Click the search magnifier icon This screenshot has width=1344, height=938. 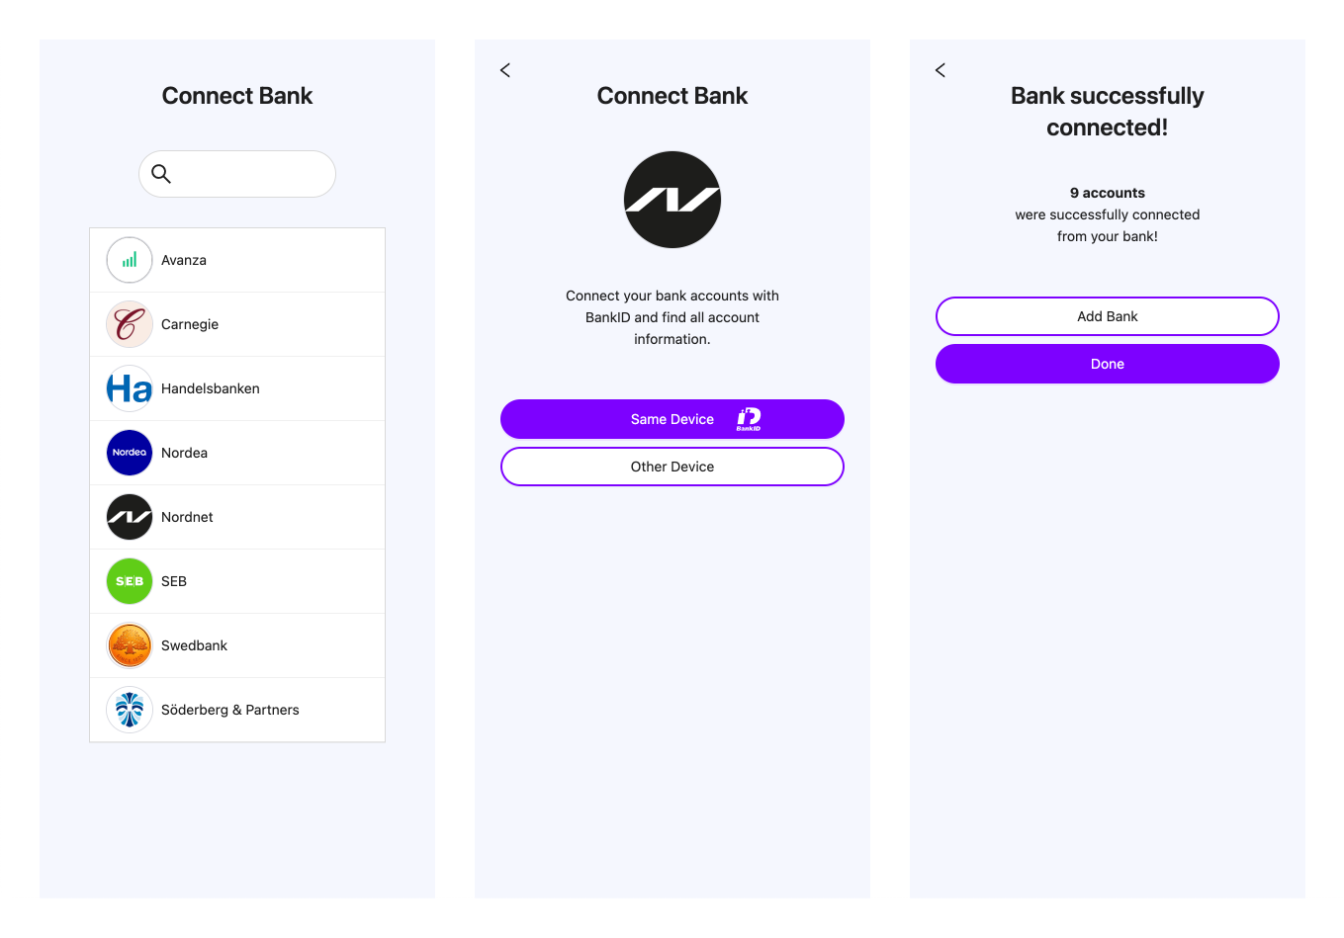coord(161,174)
